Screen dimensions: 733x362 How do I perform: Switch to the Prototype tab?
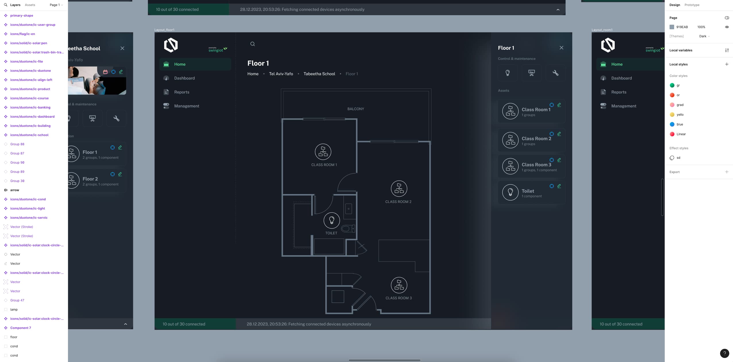point(692,5)
